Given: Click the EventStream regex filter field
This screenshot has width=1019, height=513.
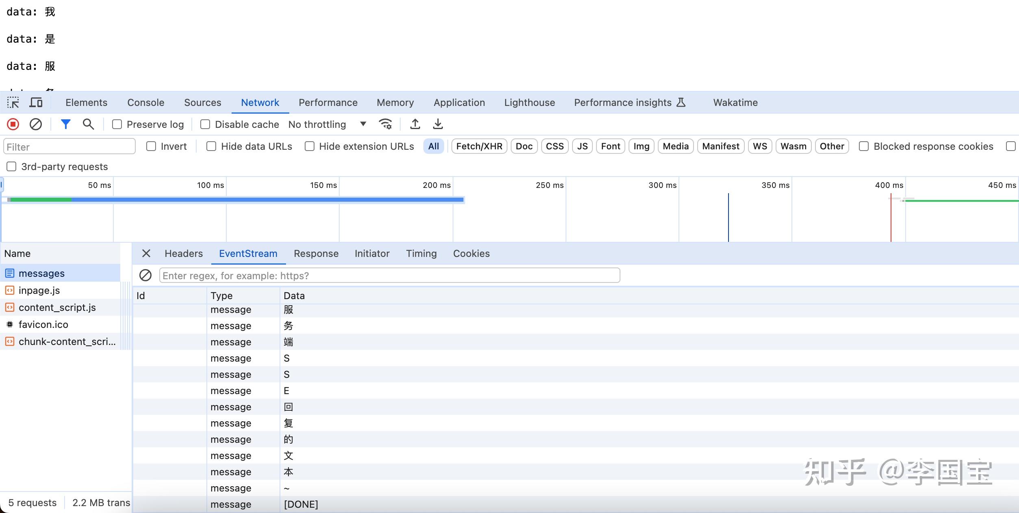Looking at the screenshot, I should click(389, 276).
